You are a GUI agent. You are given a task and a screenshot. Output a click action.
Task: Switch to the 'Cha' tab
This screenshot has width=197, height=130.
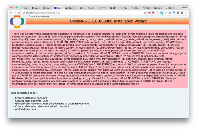pyautogui.click(x=158, y=8)
